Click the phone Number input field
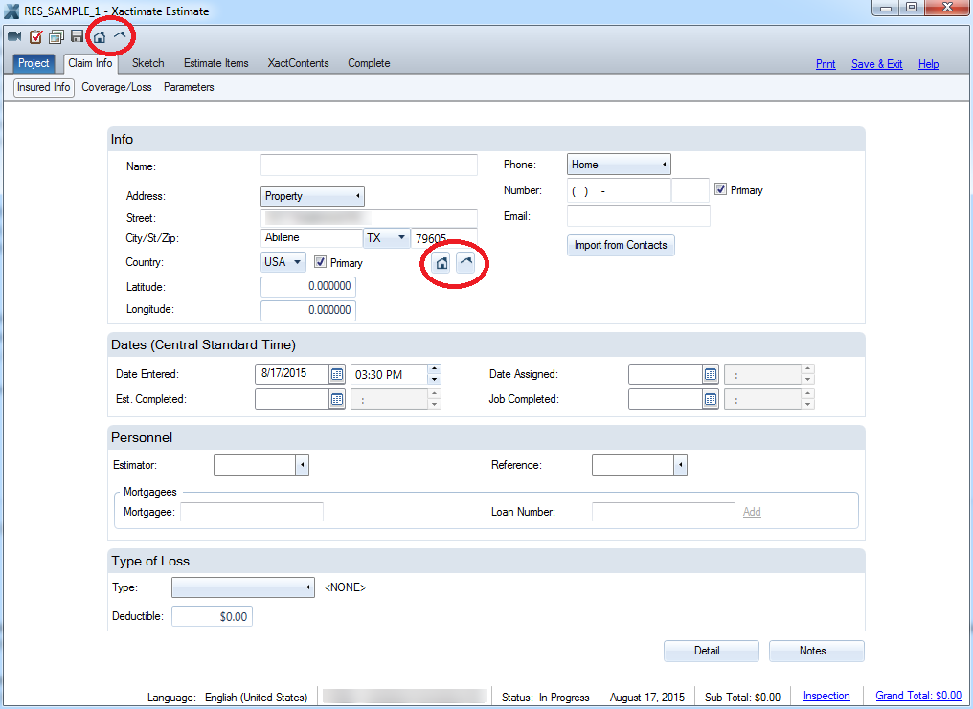Viewport: 973px width, 709px height. click(x=619, y=191)
